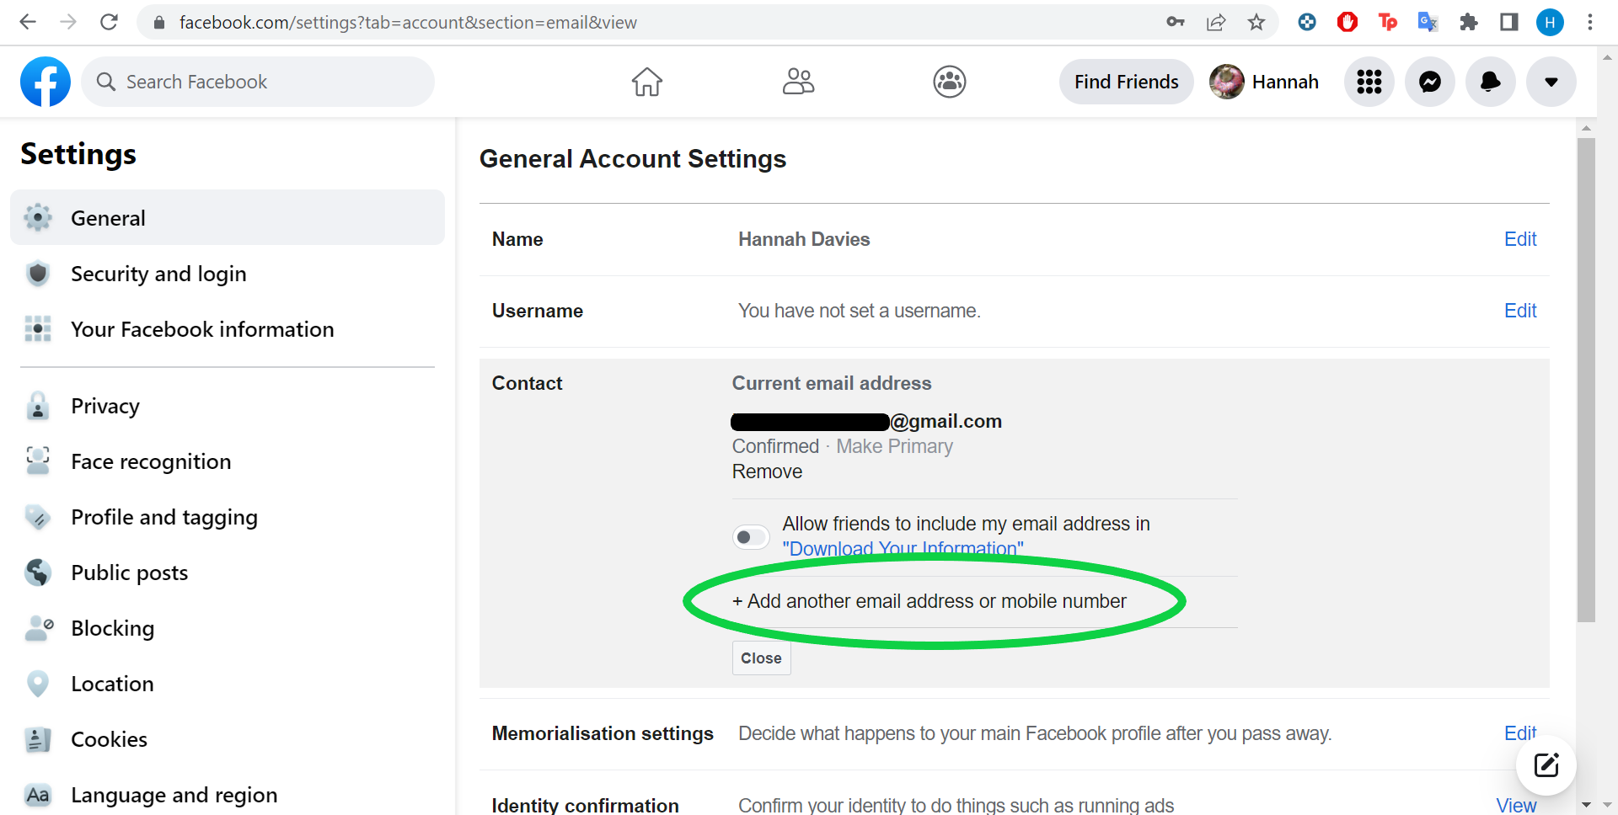Screen dimensions: 1618x815
Task: Click the Facebook logo
Action: point(46,82)
